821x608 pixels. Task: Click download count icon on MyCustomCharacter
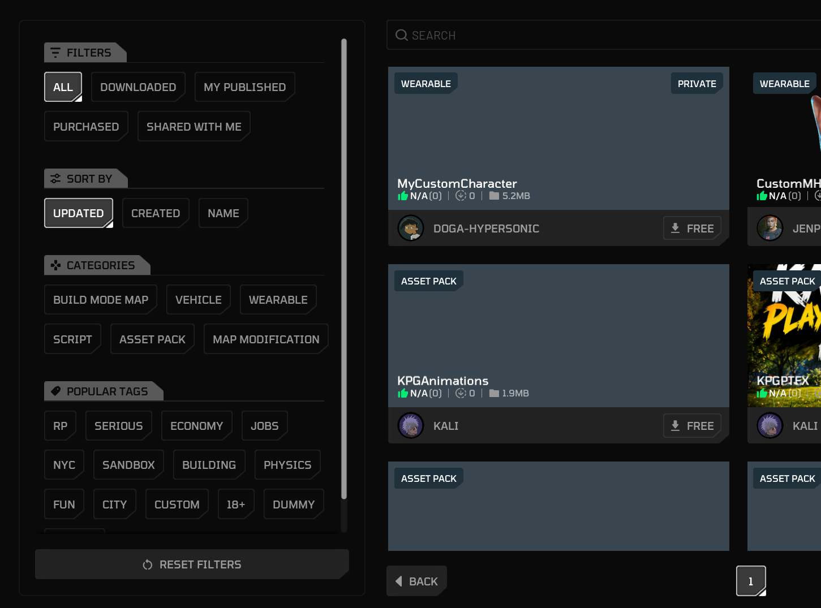pyautogui.click(x=461, y=196)
